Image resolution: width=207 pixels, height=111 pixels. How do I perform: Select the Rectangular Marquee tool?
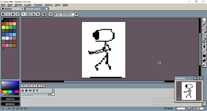pyautogui.click(x=204, y=20)
